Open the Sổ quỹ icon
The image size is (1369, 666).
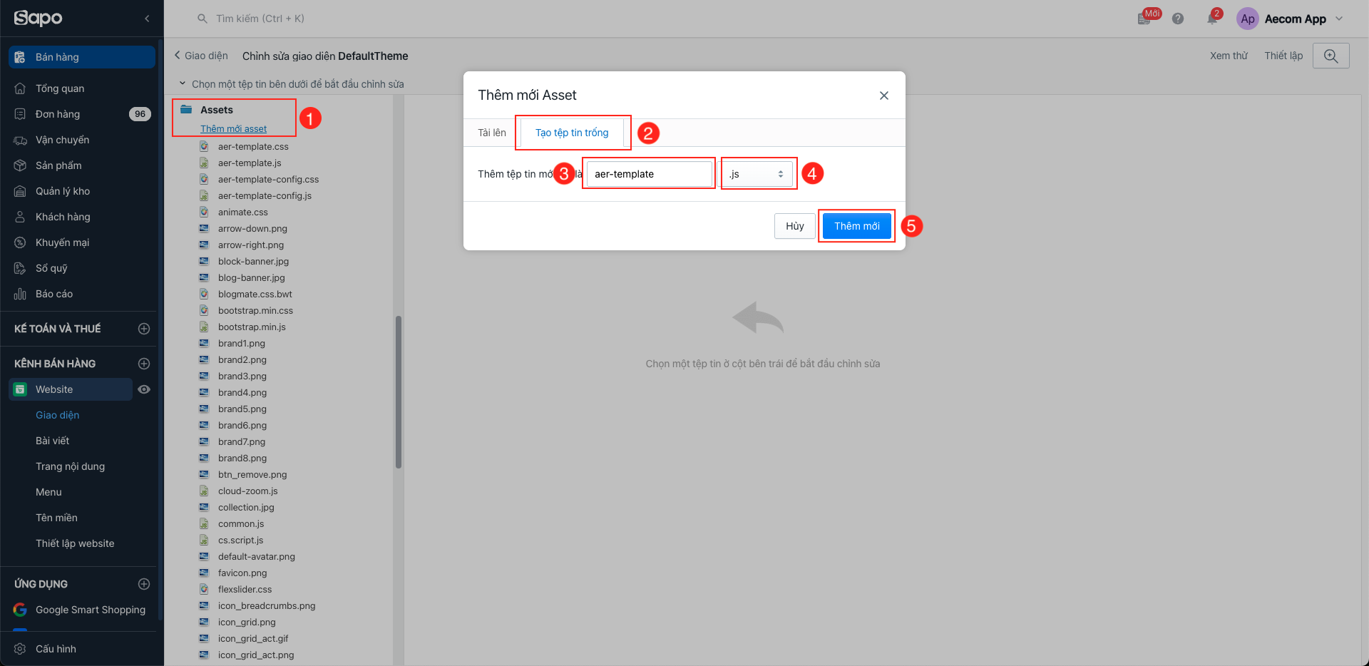click(x=20, y=268)
